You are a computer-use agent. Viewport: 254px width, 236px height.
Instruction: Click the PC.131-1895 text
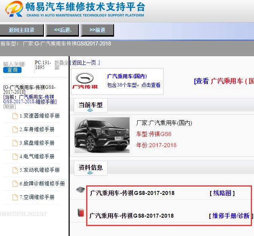coord(43,65)
